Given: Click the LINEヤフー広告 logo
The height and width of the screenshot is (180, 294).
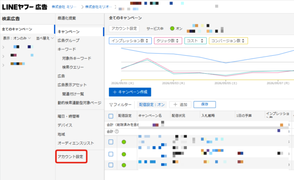Looking at the screenshot, I should click(x=24, y=7).
